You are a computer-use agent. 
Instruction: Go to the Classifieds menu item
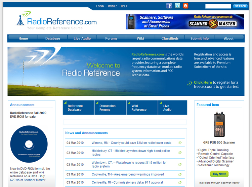pos(170,38)
